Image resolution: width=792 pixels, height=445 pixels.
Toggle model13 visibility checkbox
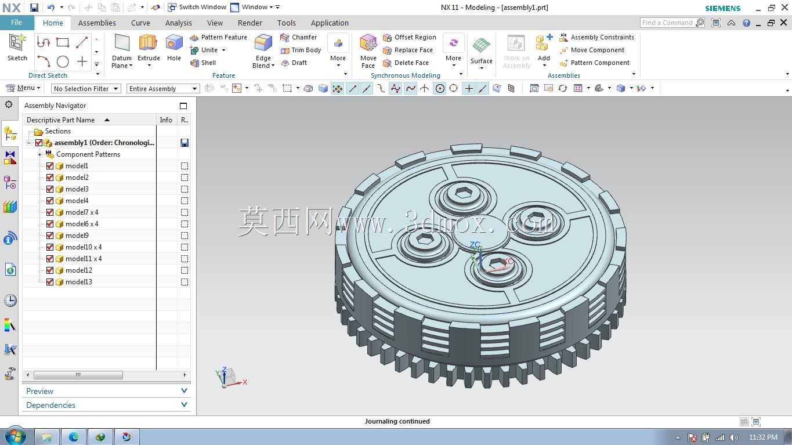pos(50,282)
